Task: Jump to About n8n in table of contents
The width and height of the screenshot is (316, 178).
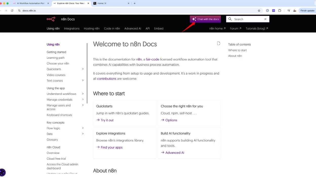Action: [x=235, y=56]
